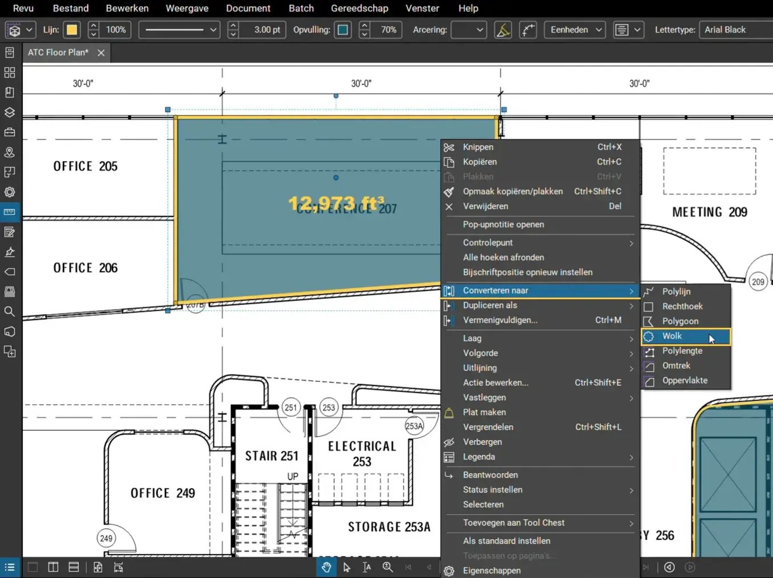This screenshot has width=773, height=578.
Task: Open the subject icon dropdown at the toolbar's start
Action: (x=21, y=30)
